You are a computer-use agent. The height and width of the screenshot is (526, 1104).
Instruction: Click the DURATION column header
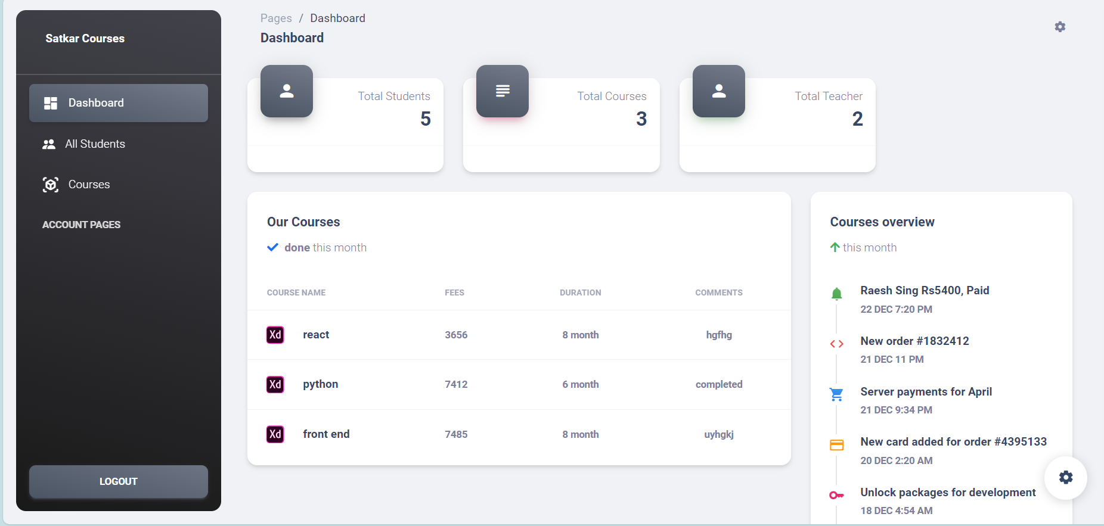coord(581,292)
